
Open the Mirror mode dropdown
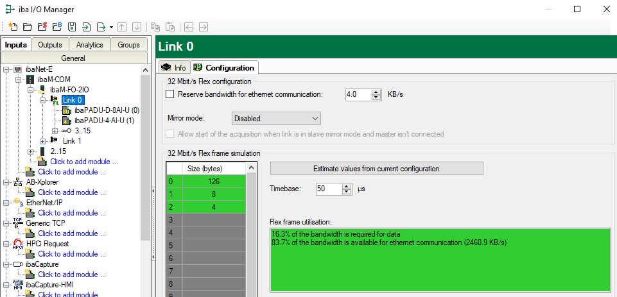point(276,119)
